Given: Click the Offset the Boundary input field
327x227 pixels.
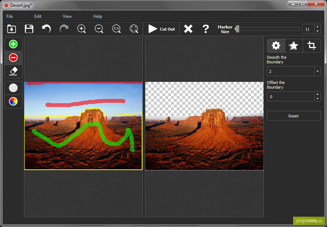Looking at the screenshot, I should point(291,97).
